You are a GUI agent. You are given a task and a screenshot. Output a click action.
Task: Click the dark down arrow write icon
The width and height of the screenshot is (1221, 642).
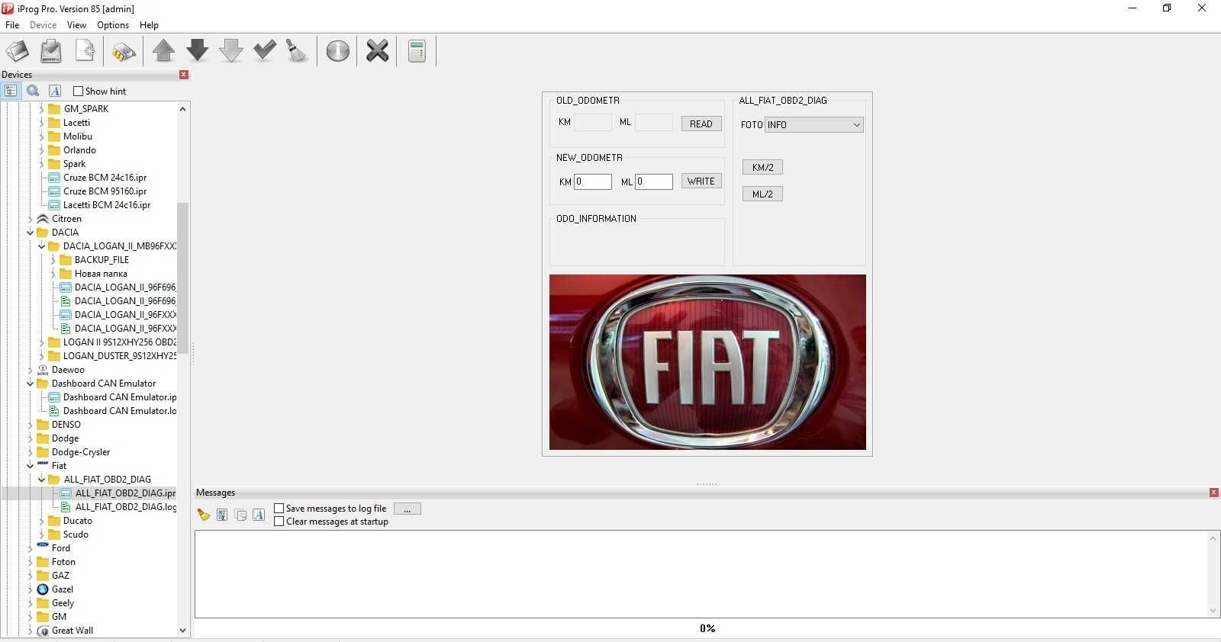tap(197, 51)
